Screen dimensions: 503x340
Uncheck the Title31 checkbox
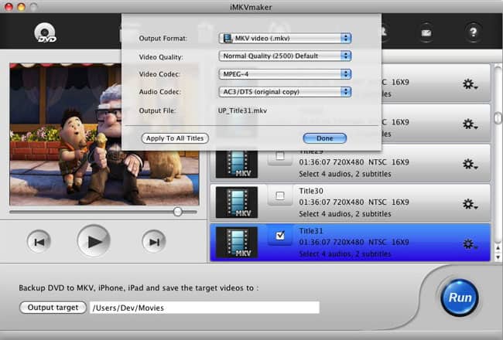coord(280,236)
